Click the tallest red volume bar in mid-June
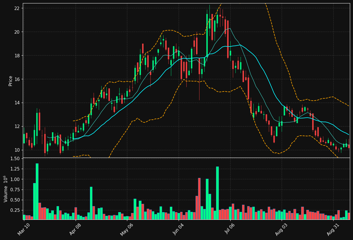The width and height of the screenshot is (353, 240). 199,199
